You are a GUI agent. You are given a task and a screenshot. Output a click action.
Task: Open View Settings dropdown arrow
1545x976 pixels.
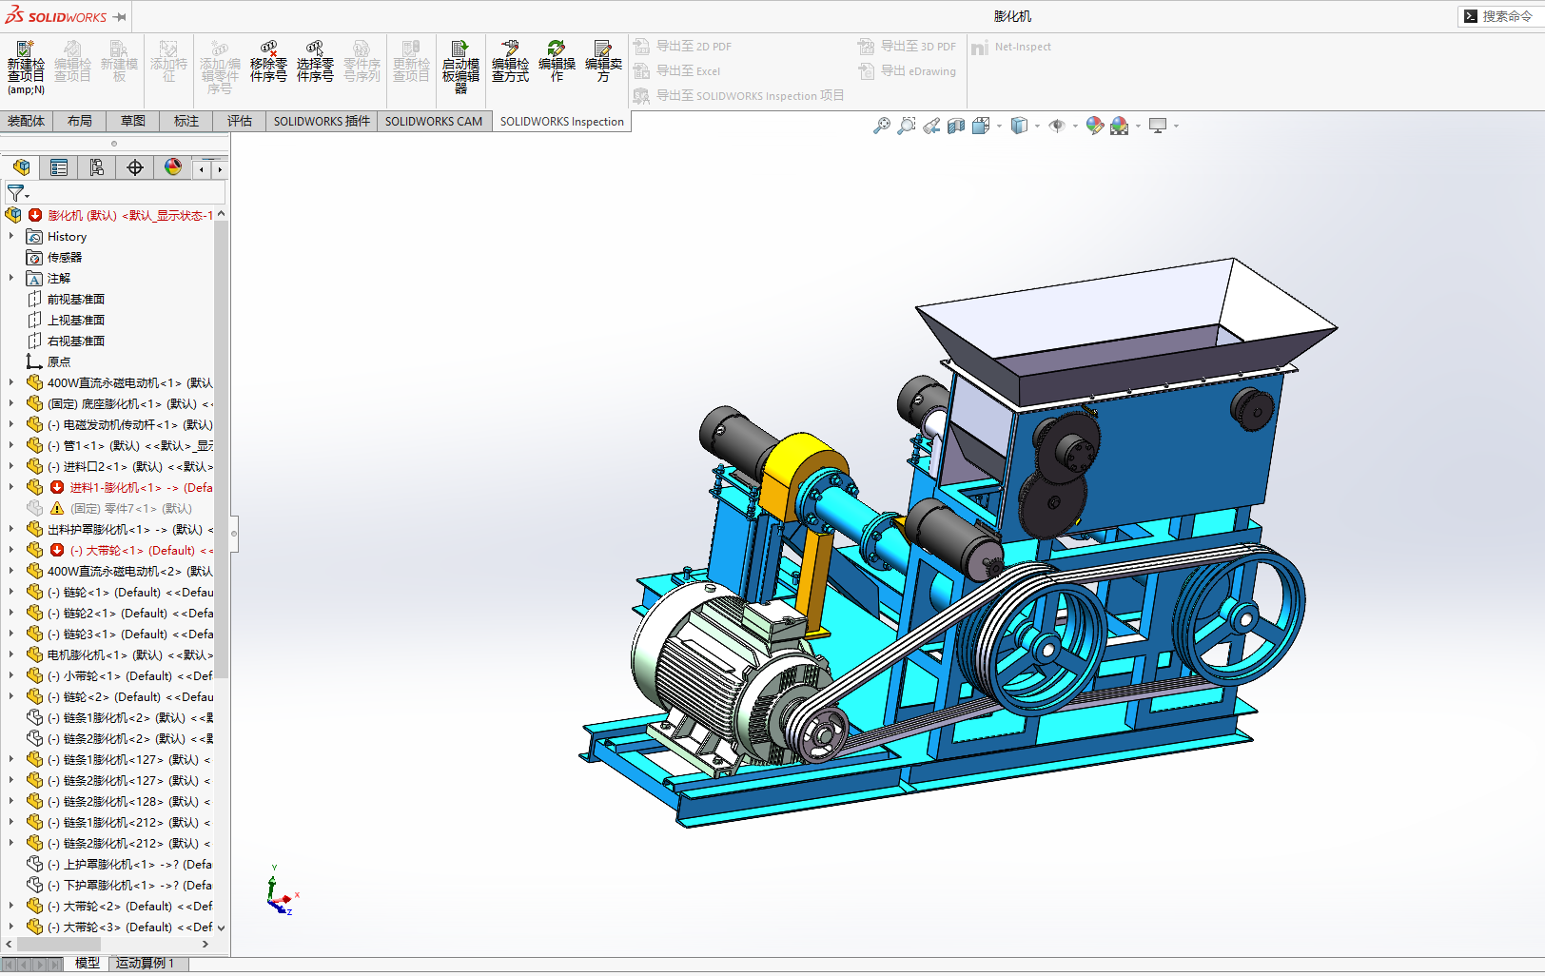tap(1176, 126)
